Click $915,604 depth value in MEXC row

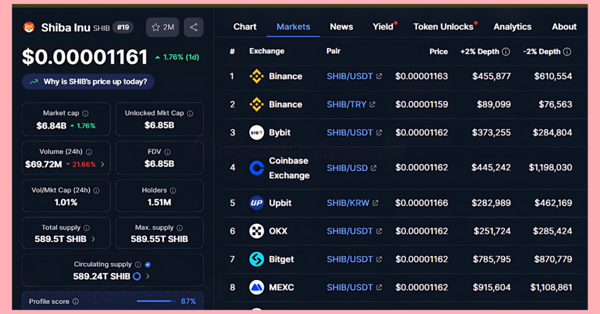point(492,287)
